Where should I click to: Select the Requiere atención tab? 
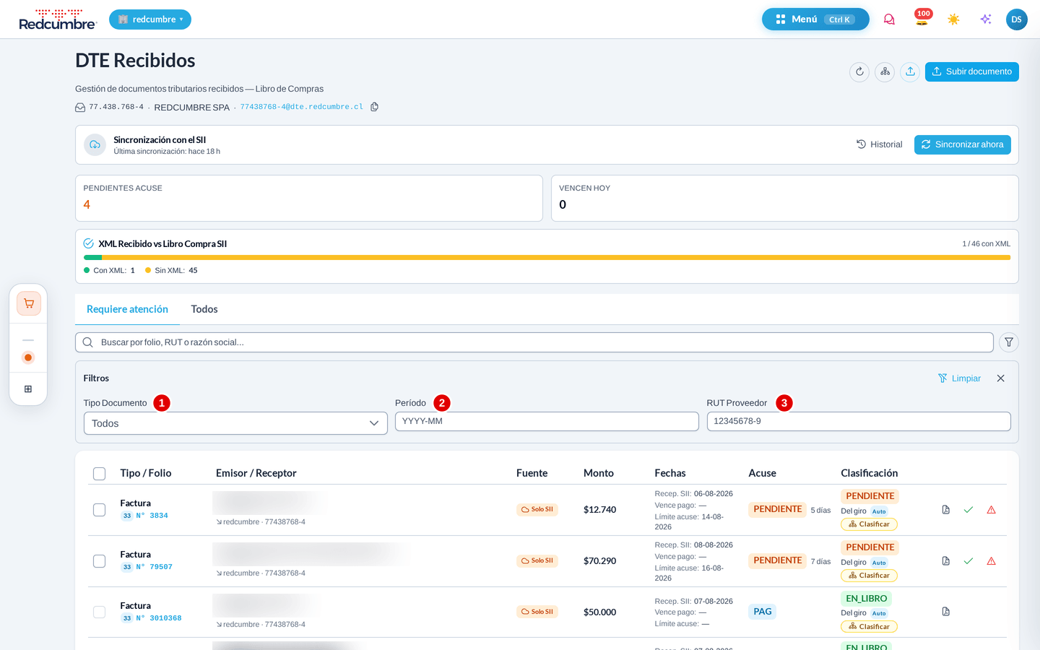tap(127, 309)
